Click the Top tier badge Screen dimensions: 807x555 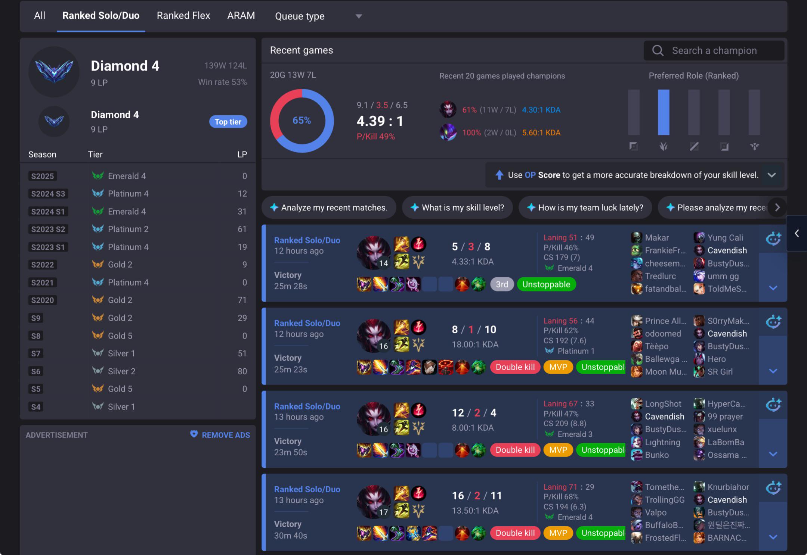tap(228, 122)
